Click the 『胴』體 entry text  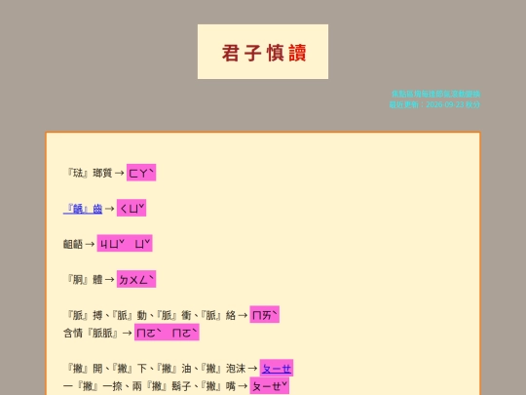tap(84, 280)
